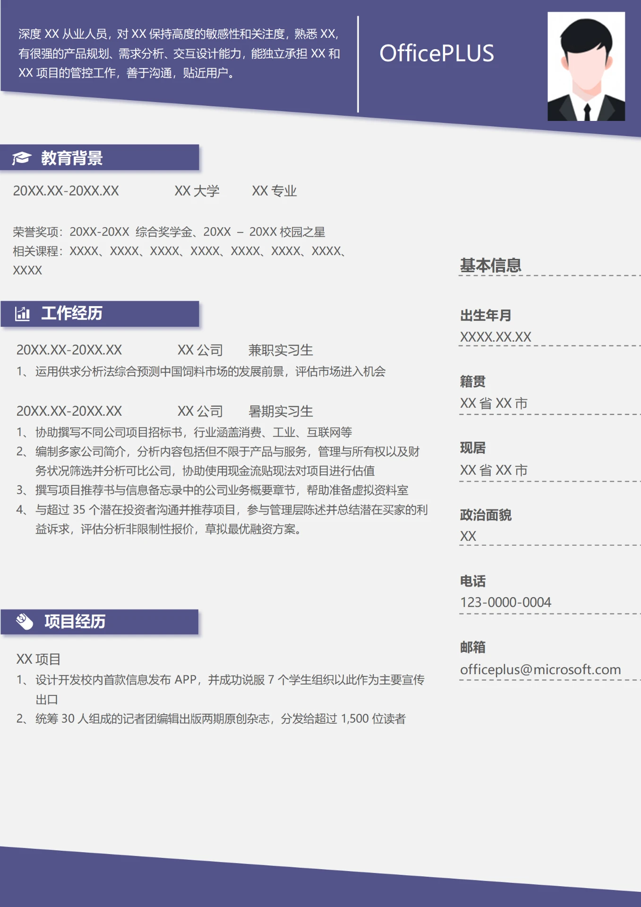Click the XX 专业 major text
The width and height of the screenshot is (641, 907).
pyautogui.click(x=274, y=191)
